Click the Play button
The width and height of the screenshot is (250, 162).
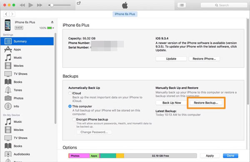30,5
